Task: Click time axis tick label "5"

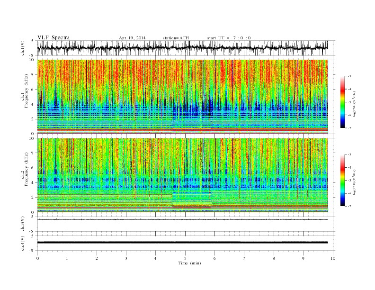Action: 185,258
